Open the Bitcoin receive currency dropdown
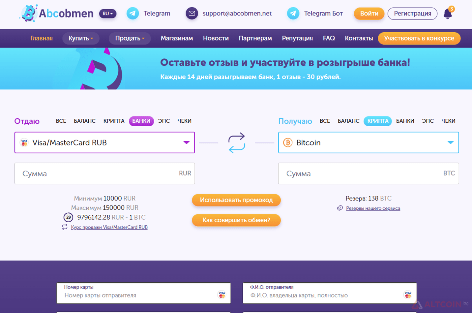Screen dimensions: 472x313 (x=369, y=142)
